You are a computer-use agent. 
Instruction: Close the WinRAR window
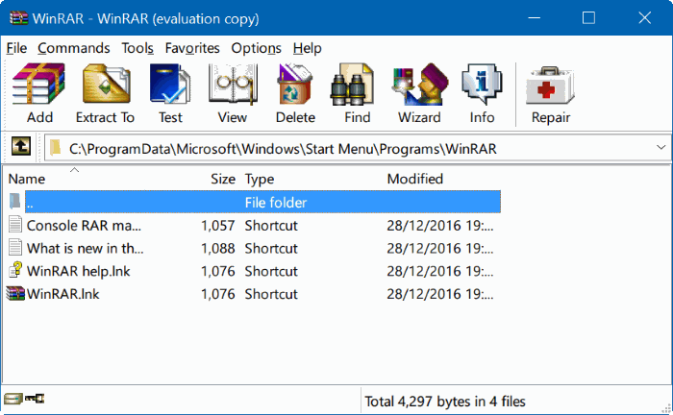click(x=645, y=18)
